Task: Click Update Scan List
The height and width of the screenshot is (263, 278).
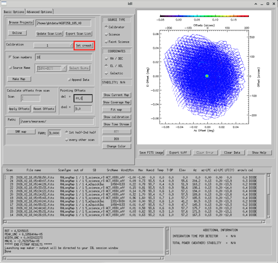Action: (x=49, y=34)
